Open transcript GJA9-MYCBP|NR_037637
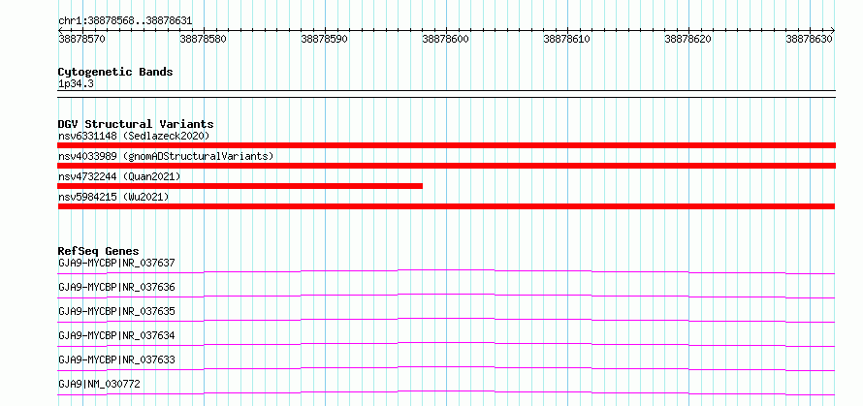 [x=116, y=263]
